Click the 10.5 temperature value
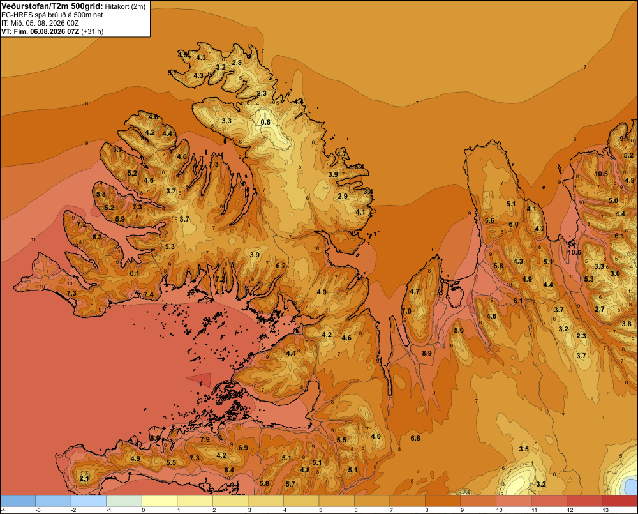 pos(601,174)
